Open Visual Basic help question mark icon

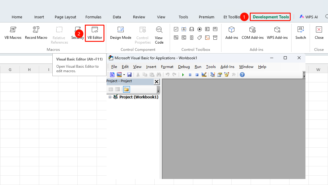[x=242, y=75]
